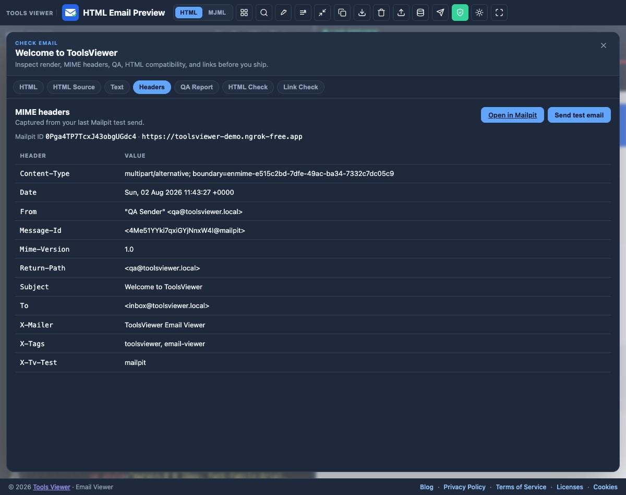Click the multipart/alternative boundary value

[259, 173]
